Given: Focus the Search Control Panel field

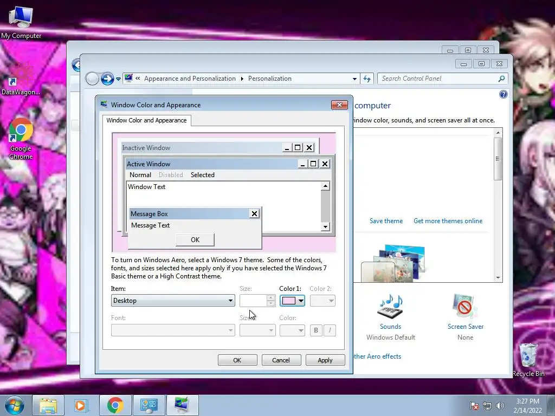Looking at the screenshot, I should [x=439, y=79].
